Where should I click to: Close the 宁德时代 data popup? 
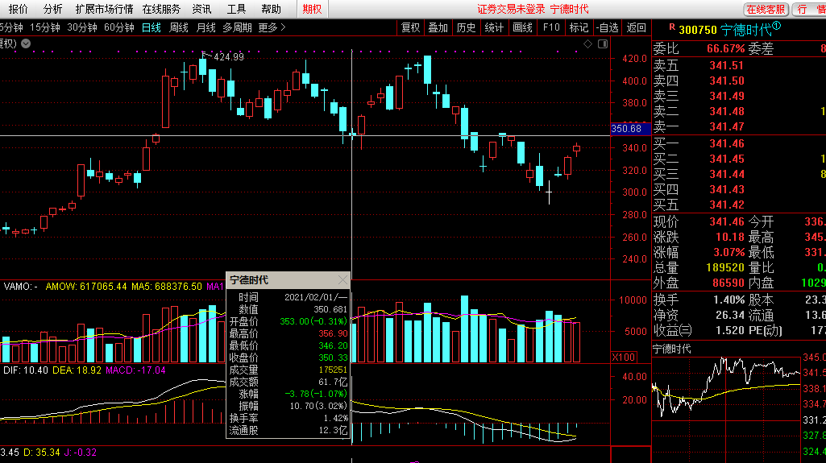(343, 280)
